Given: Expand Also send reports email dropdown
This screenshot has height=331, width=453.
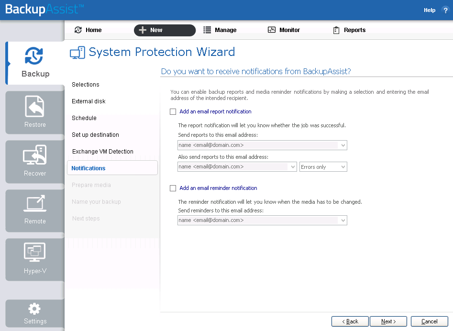Looking at the screenshot, I should (293, 167).
